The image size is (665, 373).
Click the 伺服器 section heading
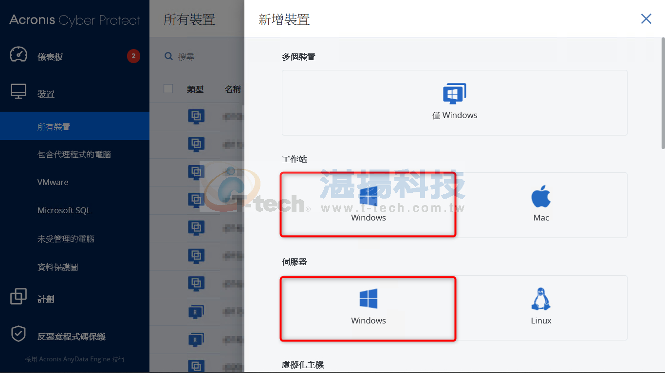point(295,262)
